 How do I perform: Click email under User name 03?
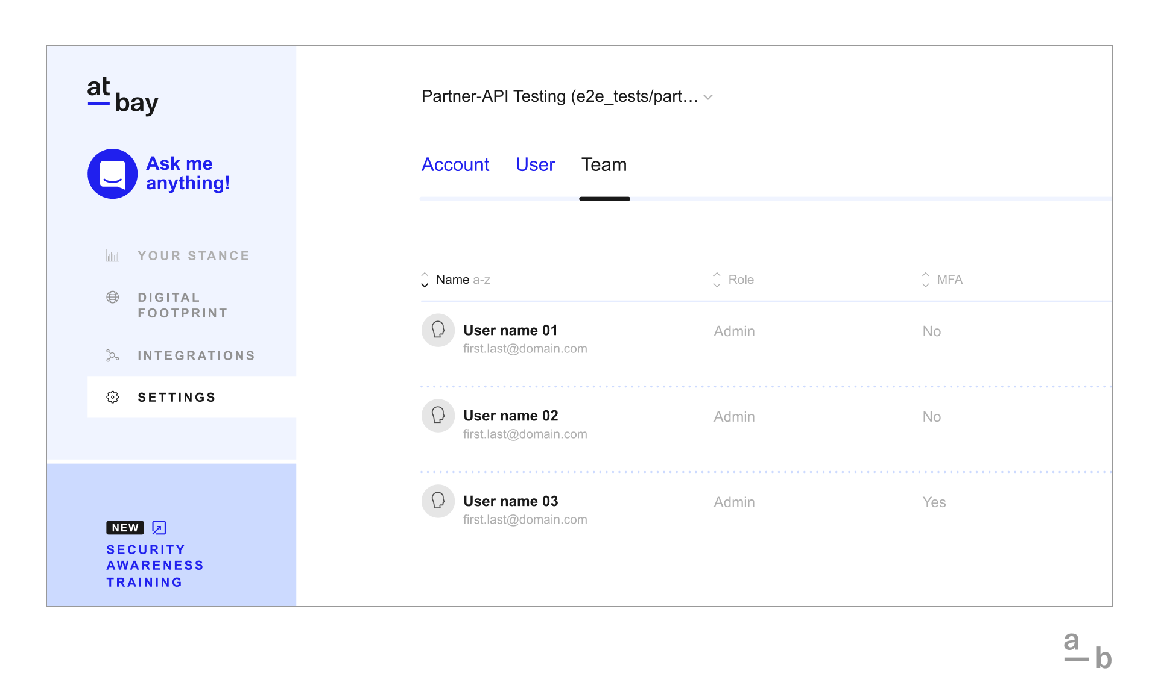click(x=525, y=519)
